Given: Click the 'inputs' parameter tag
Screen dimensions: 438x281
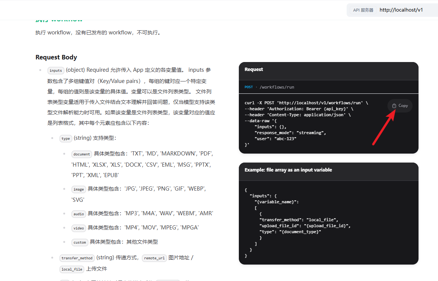Looking at the screenshot, I should click(x=56, y=70).
